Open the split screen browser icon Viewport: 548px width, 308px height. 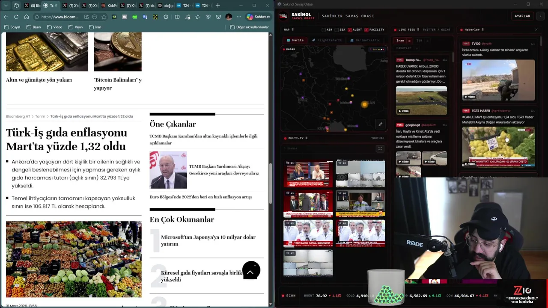pyautogui.click(x=177, y=17)
